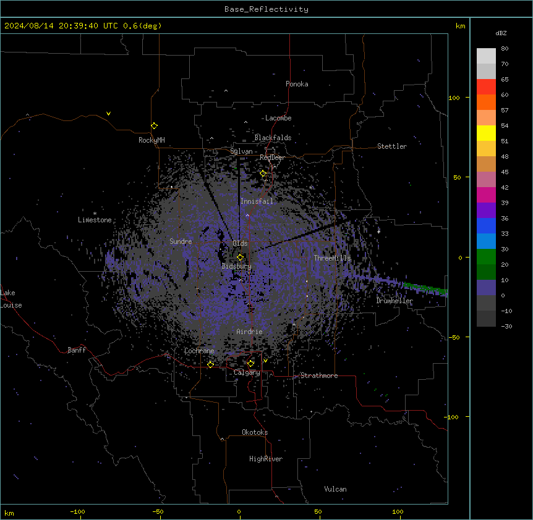Click the Airdrie city label
Viewport: 533px width, 520px height.
click(x=250, y=332)
